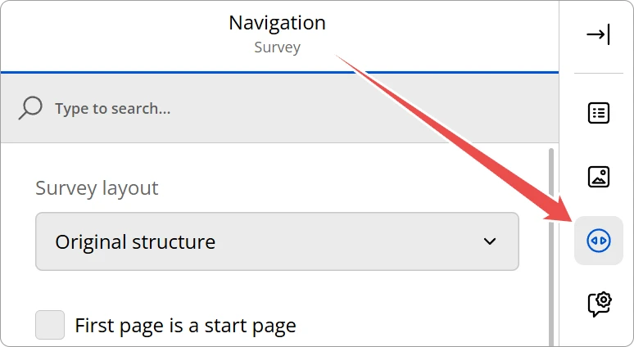Open the General settings list icon
This screenshot has width=634, height=347.
pyautogui.click(x=599, y=113)
